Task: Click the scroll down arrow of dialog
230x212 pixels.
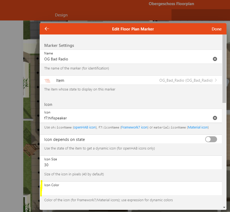Action: [224, 207]
